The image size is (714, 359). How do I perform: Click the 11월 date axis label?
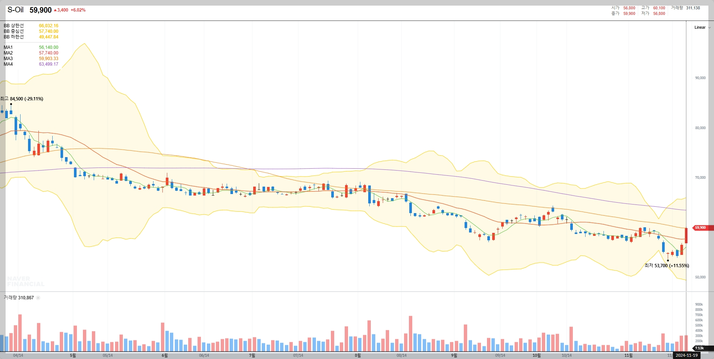tap(628, 356)
